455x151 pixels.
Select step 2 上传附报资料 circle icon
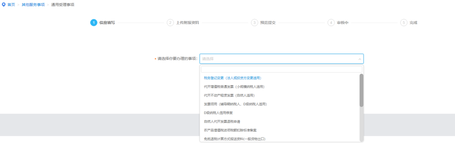coord(170,23)
